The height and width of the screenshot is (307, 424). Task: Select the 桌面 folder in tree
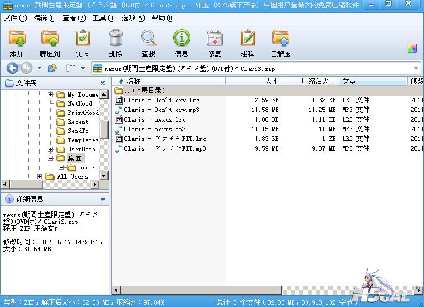pos(75,158)
